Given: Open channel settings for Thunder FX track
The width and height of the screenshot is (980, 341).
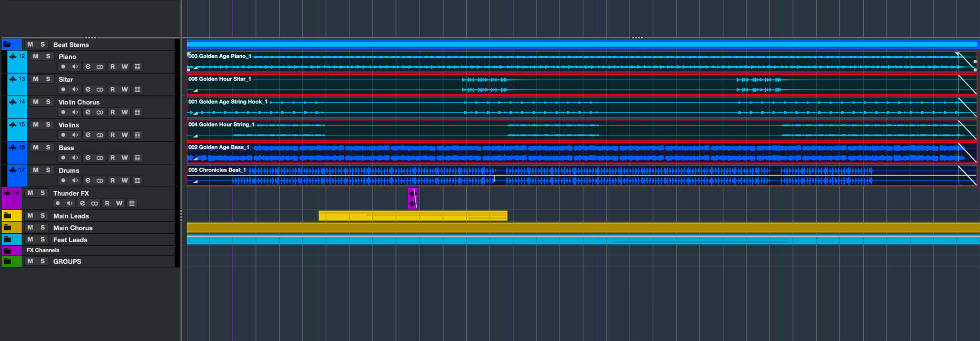Looking at the screenshot, I should (x=82, y=203).
